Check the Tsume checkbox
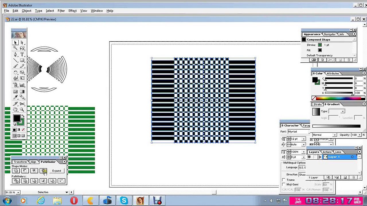 tap(284, 180)
